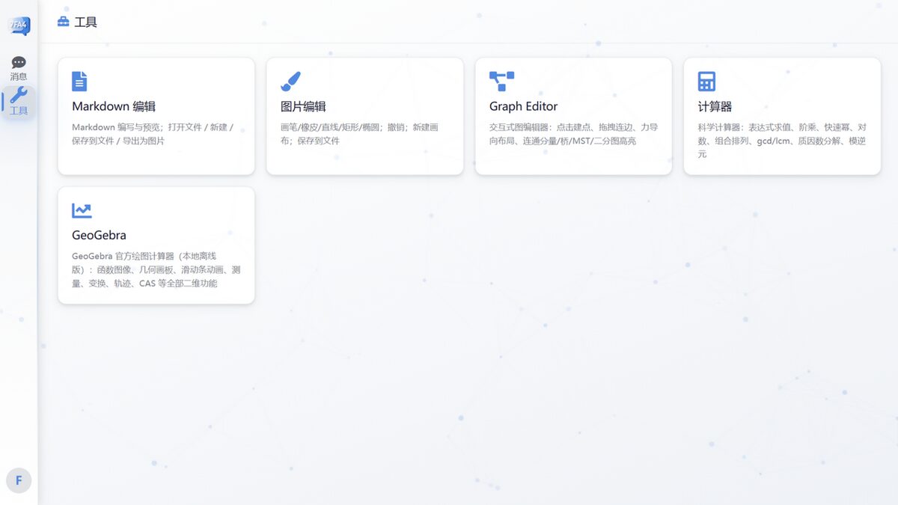This screenshot has width=898, height=505.
Task: Click the Markdown document icon
Action: click(79, 82)
